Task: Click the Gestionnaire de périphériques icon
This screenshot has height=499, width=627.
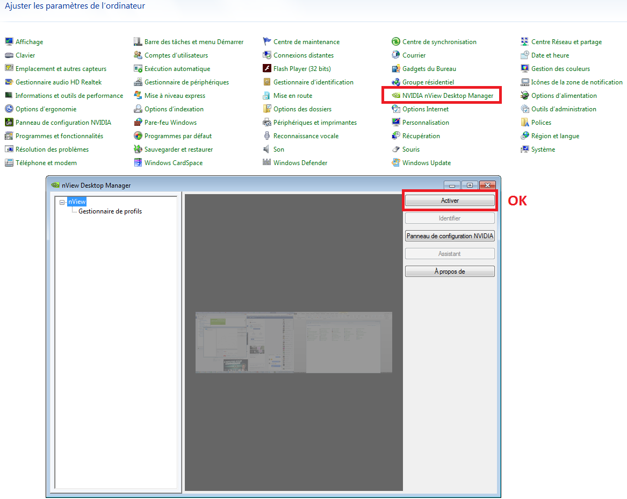Action: 138,82
